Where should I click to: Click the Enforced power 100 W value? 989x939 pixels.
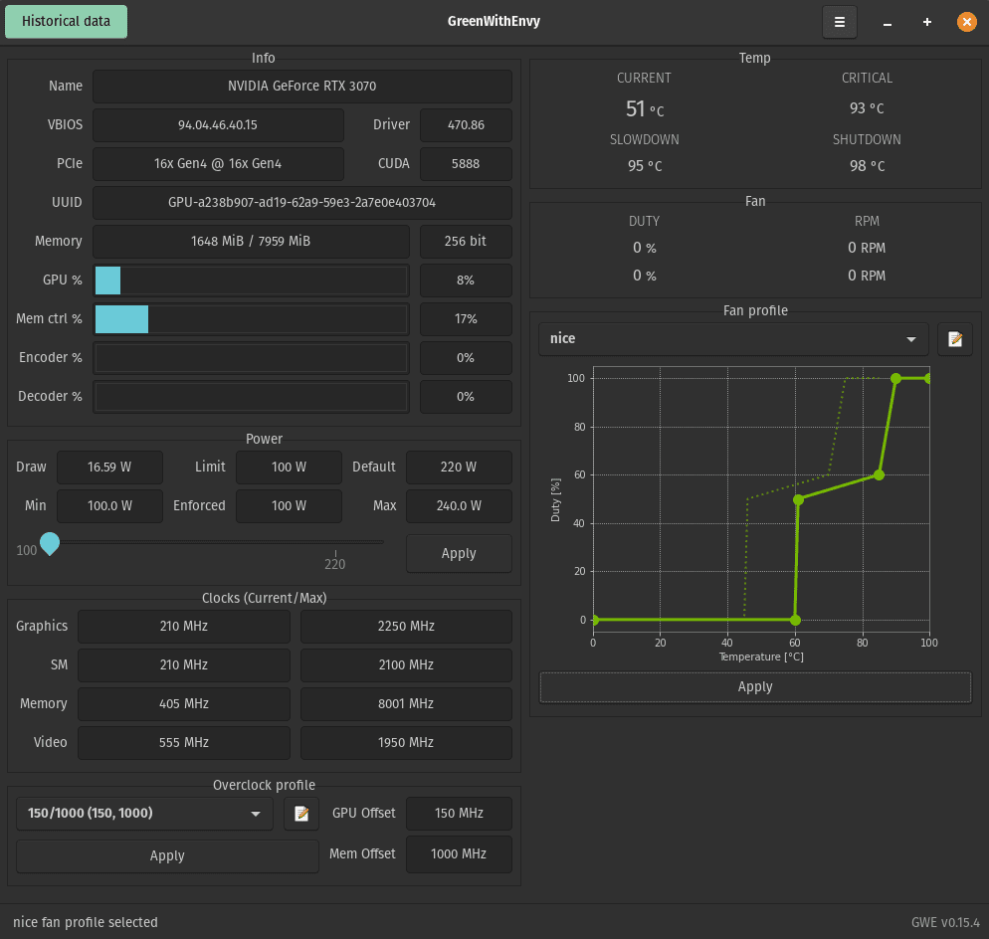click(x=289, y=505)
